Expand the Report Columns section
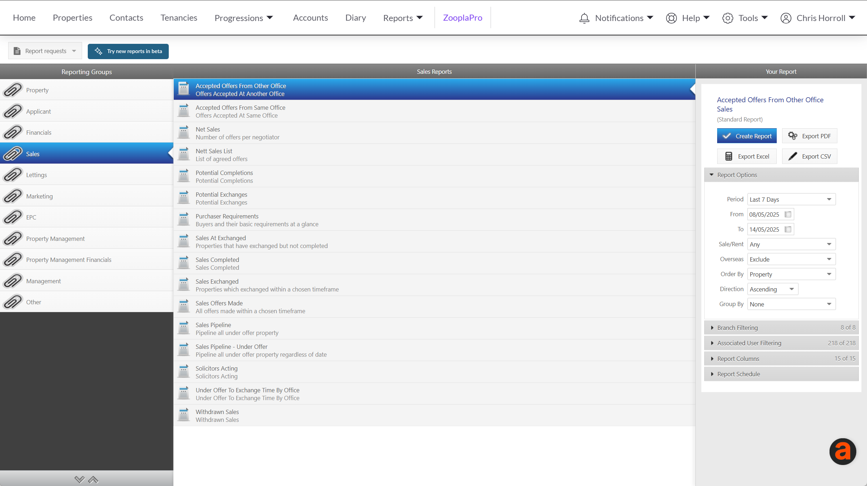This screenshot has height=486, width=867. [x=781, y=358]
